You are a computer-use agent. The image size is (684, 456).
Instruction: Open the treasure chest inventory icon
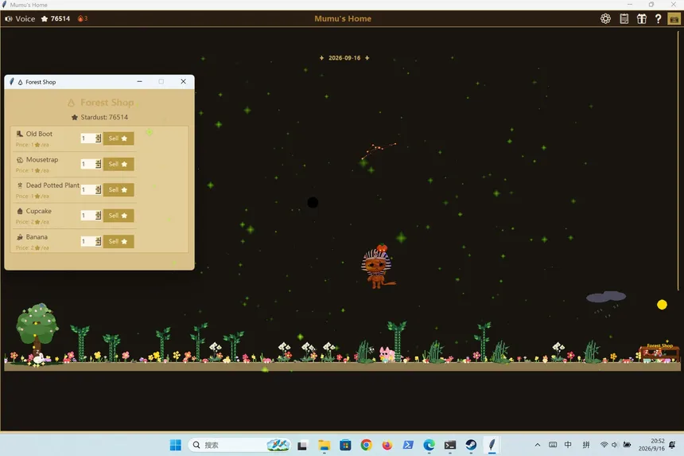(674, 19)
